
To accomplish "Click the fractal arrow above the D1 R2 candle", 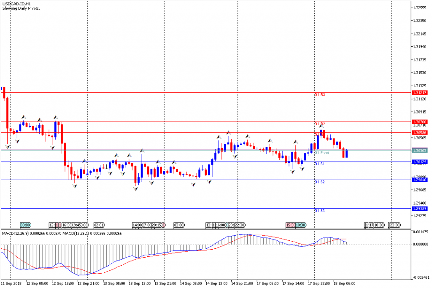I will tap(321, 126).
